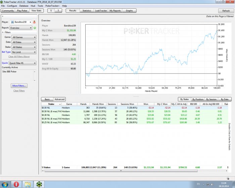Screen dimensions: 235x188
Task: Click the More Filters button
Action: [x=19, y=86]
